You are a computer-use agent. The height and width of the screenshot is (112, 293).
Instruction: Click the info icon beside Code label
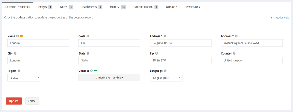pos(88,36)
